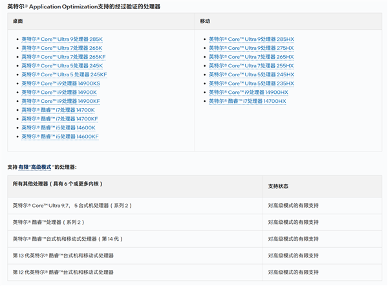Image resolution: width=388 pixels, height=286 pixels.
Task: Open Core Ultra 5 245KF processor link
Action: click(x=64, y=74)
